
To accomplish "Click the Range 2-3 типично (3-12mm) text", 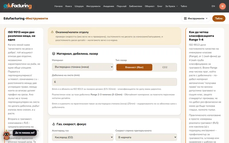I will coord(106,95).
